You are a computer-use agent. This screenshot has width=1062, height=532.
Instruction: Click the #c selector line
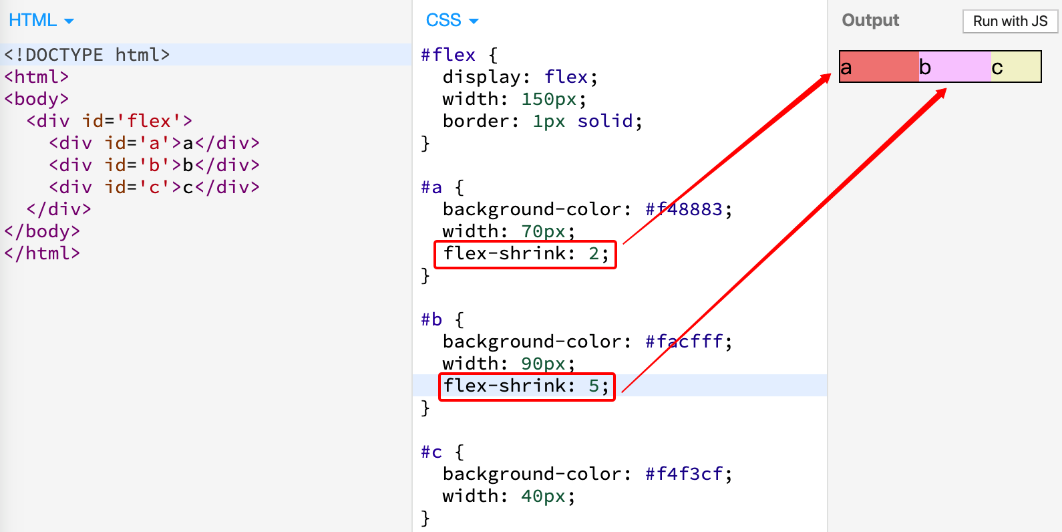(x=442, y=452)
